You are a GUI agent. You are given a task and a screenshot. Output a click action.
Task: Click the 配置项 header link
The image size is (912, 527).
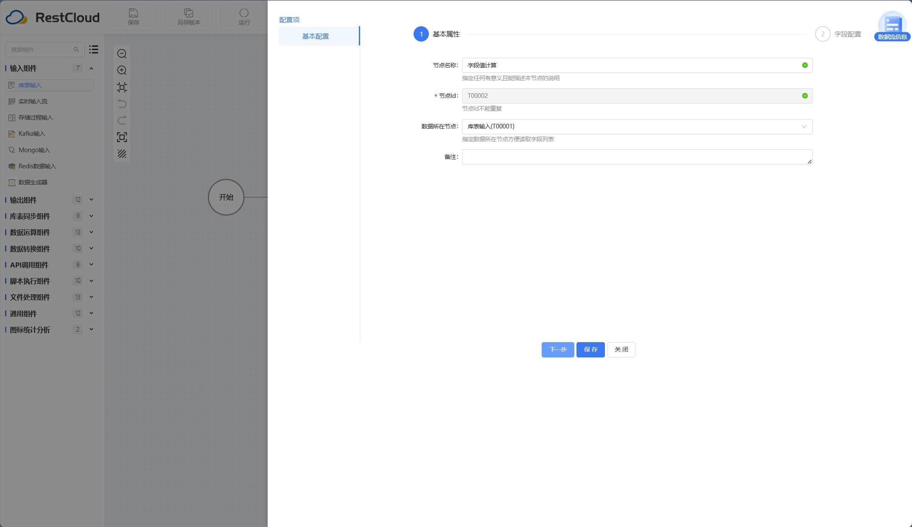pyautogui.click(x=289, y=20)
